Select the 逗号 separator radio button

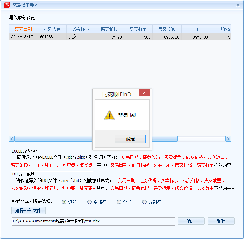click(64, 202)
